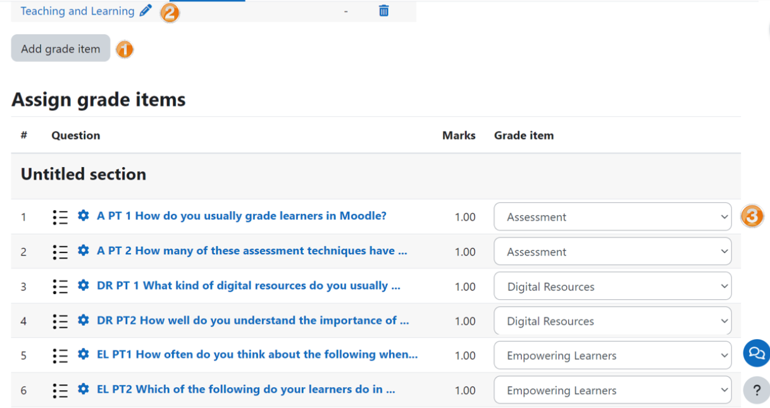Click question type icon for question 4
Screen dimensions: 770x408
coord(60,321)
